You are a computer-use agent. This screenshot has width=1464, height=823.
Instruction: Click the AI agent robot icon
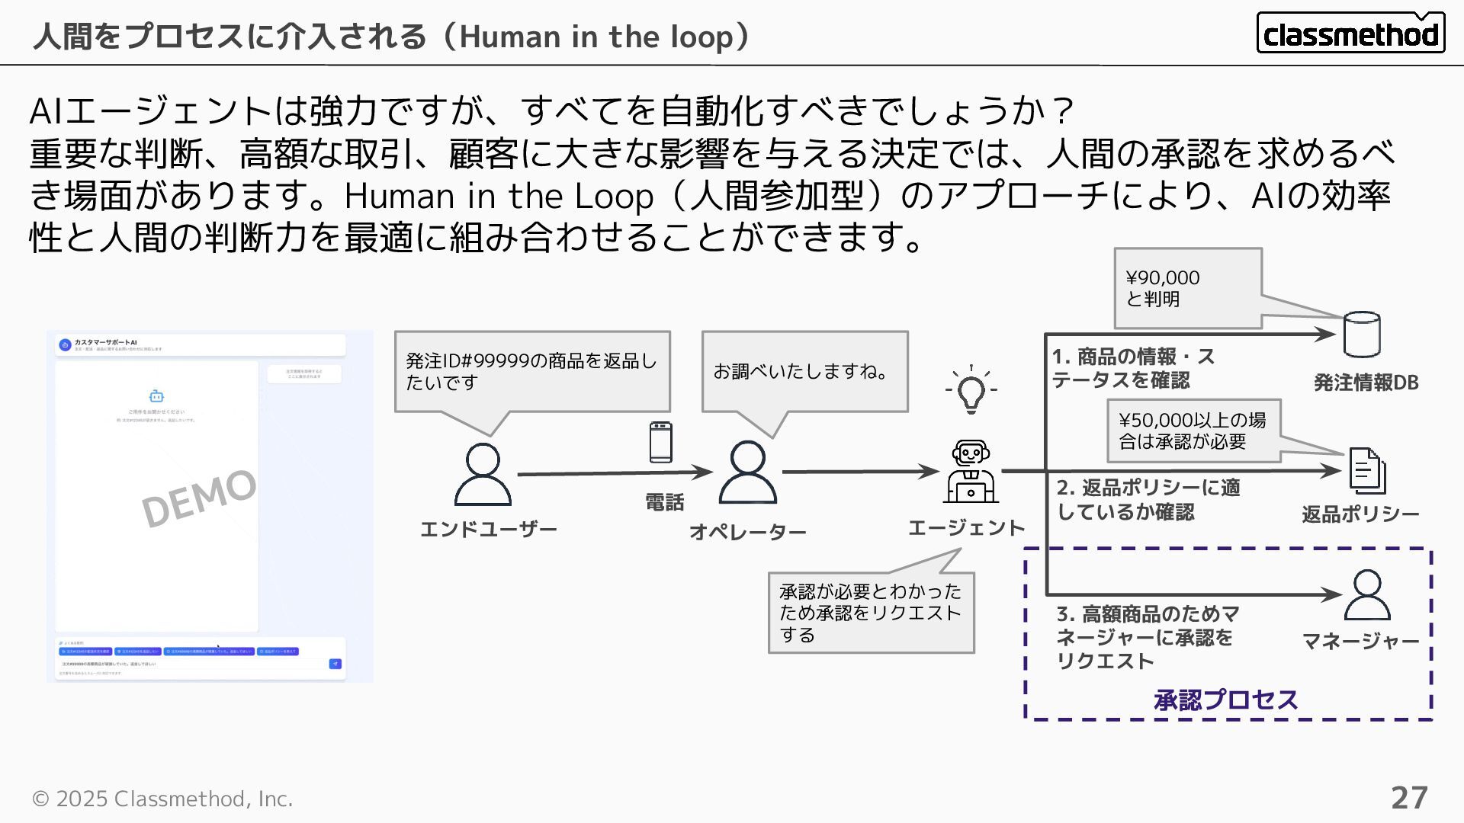(970, 472)
